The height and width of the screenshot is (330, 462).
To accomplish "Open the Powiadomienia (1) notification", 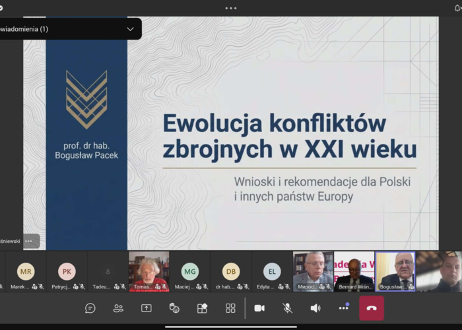I will 69,29.
